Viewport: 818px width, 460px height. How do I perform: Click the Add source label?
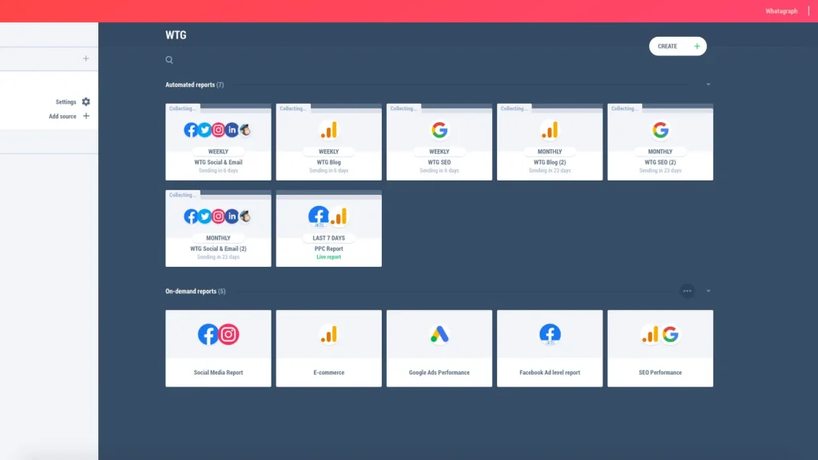[62, 117]
